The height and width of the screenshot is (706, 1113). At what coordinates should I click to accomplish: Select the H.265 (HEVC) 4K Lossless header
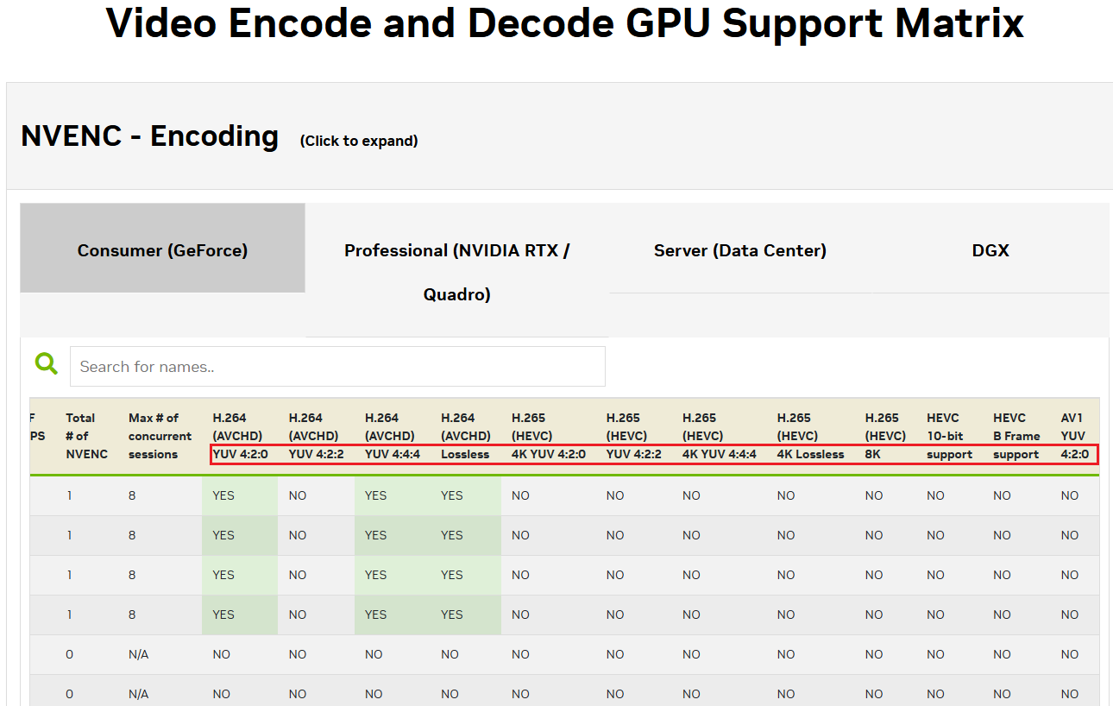[811, 436]
